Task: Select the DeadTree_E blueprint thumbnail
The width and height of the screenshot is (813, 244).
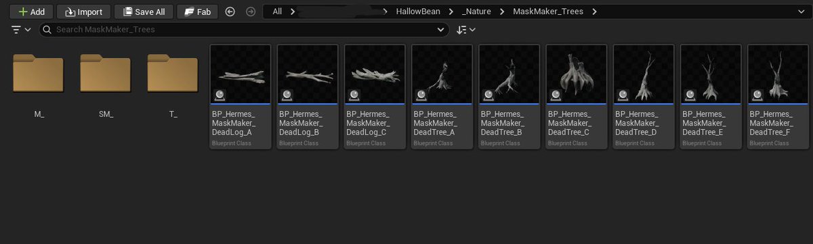Action: (x=711, y=74)
